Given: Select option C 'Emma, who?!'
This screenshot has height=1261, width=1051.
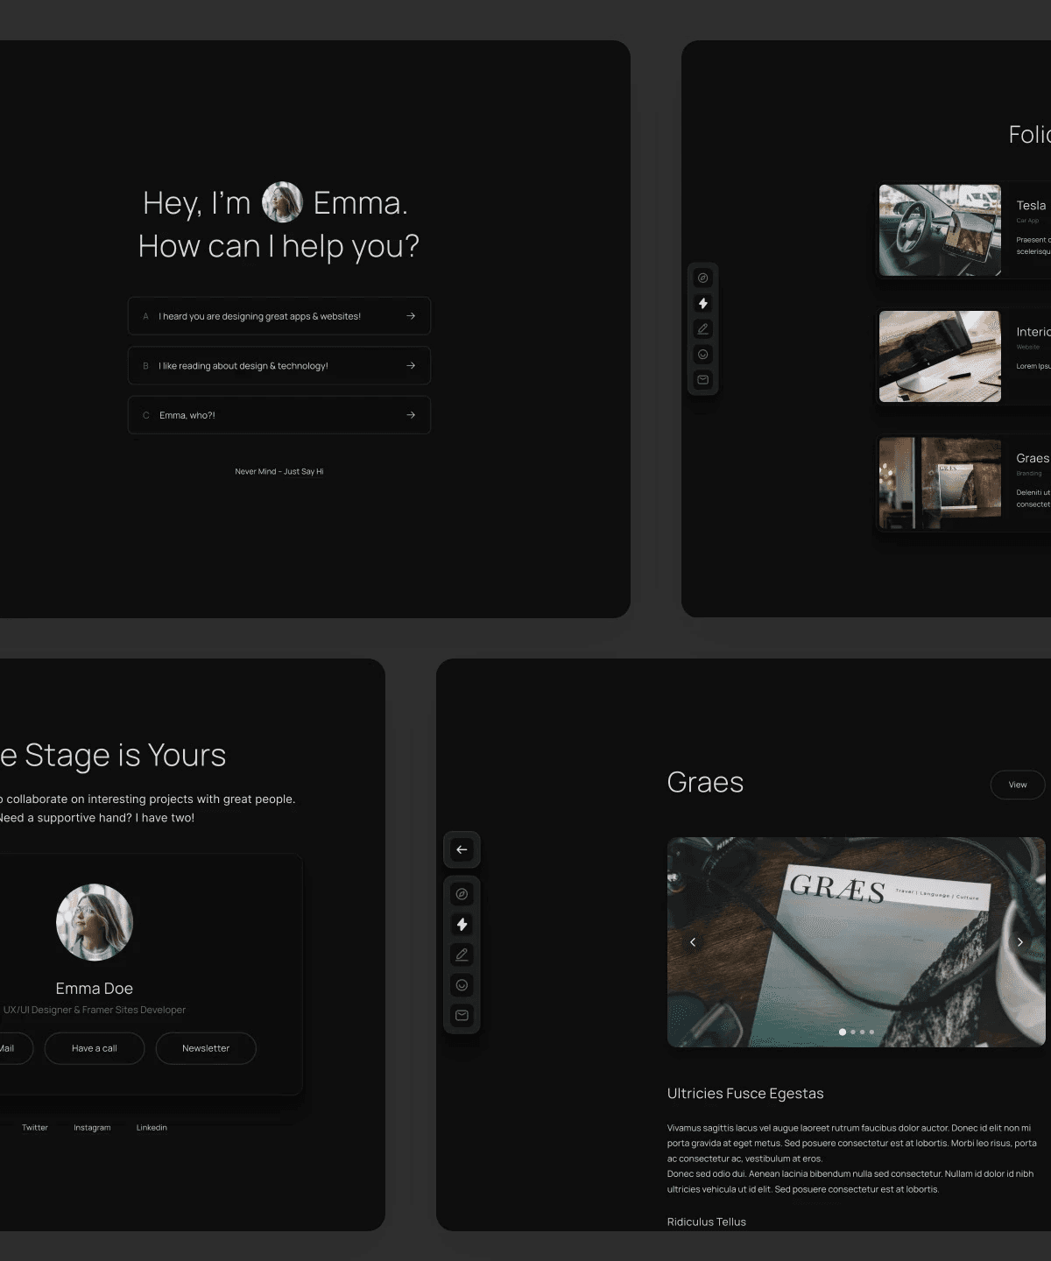Looking at the screenshot, I should (x=279, y=415).
